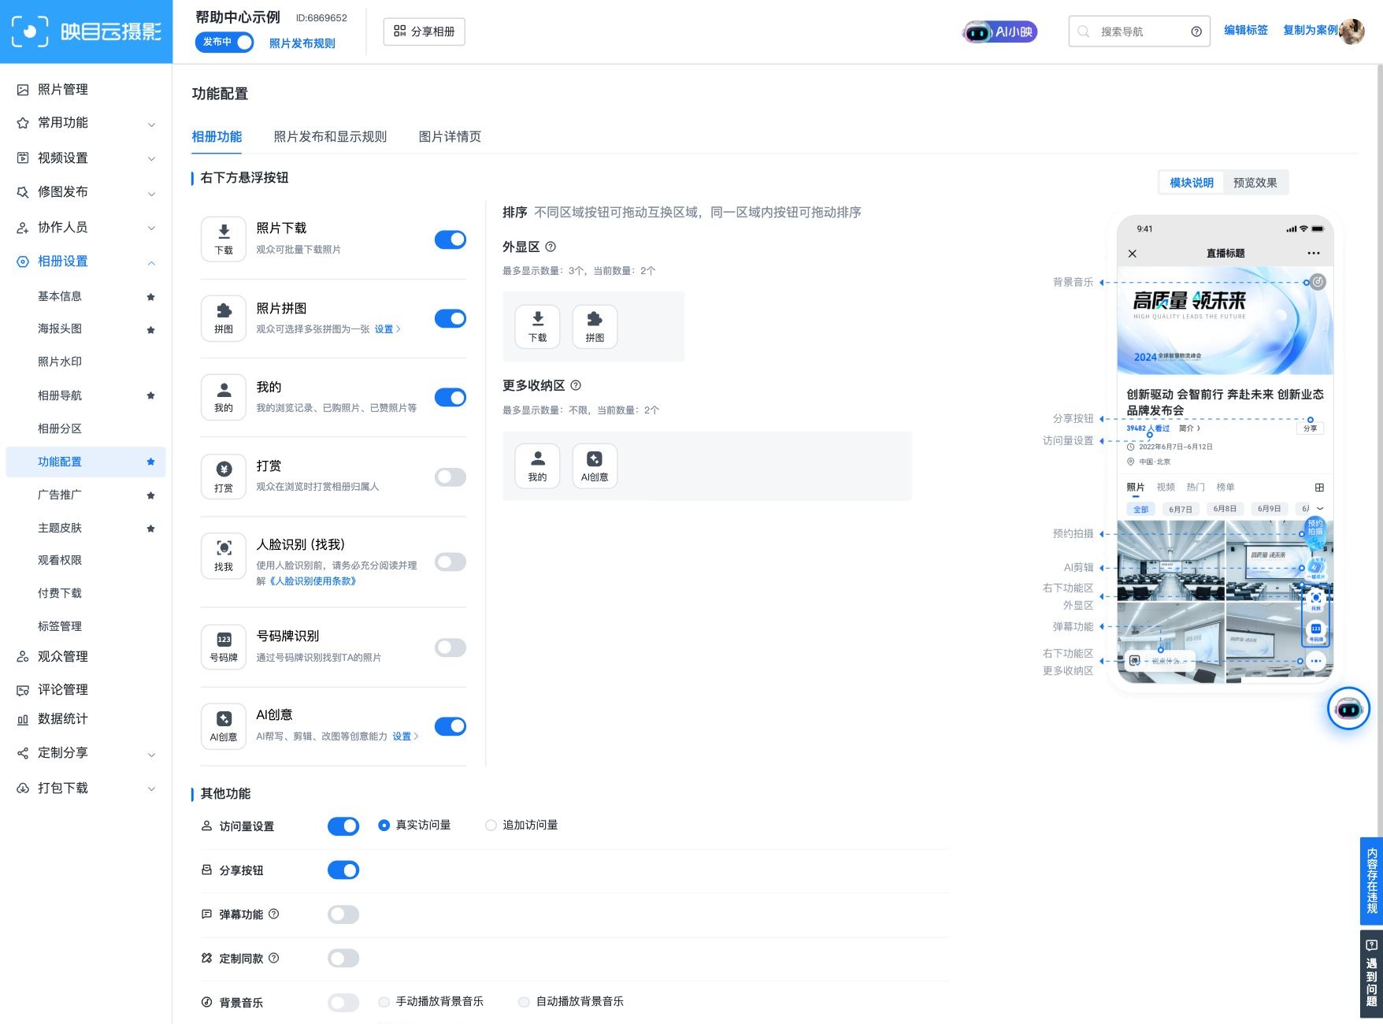Select the 我的 tile in 更多收纳区

point(537,466)
